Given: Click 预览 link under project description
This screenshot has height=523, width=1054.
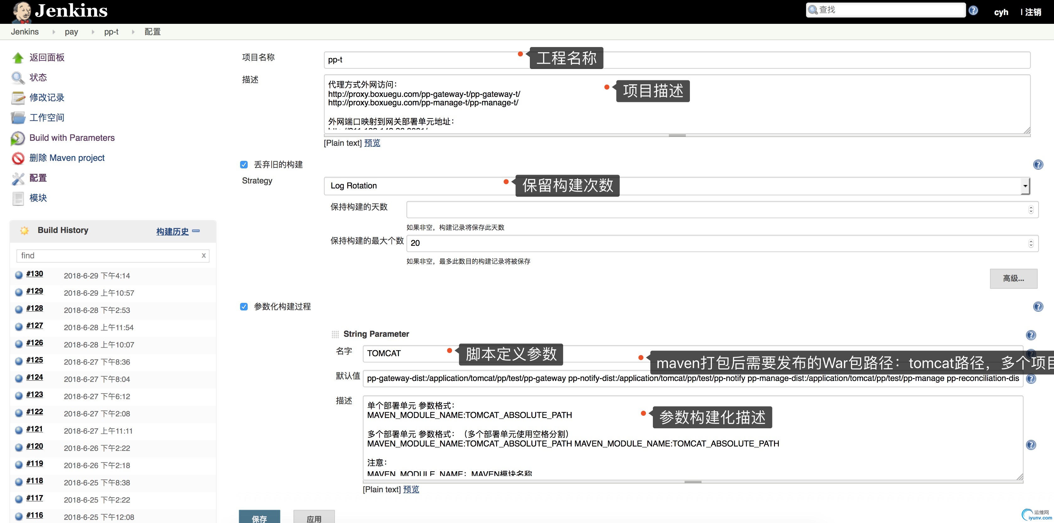Looking at the screenshot, I should (x=372, y=143).
